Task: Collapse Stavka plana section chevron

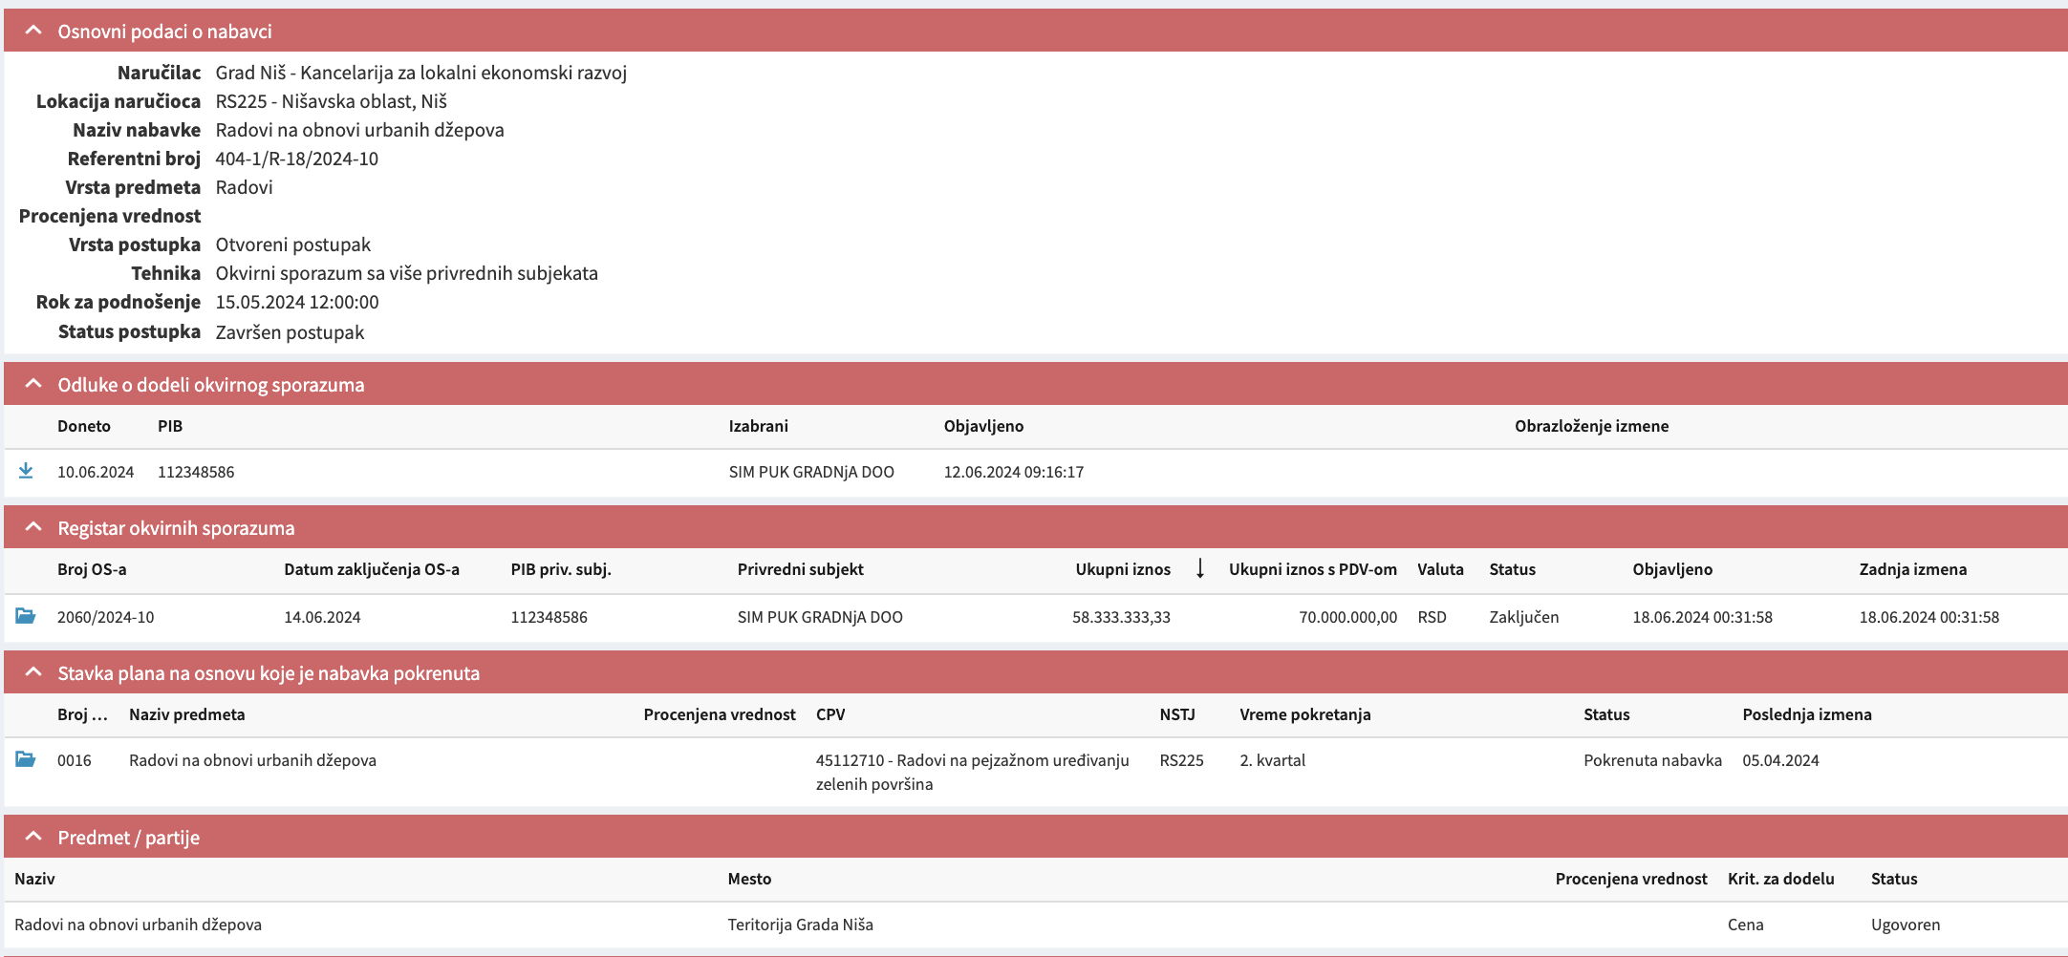Action: pyautogui.click(x=33, y=672)
